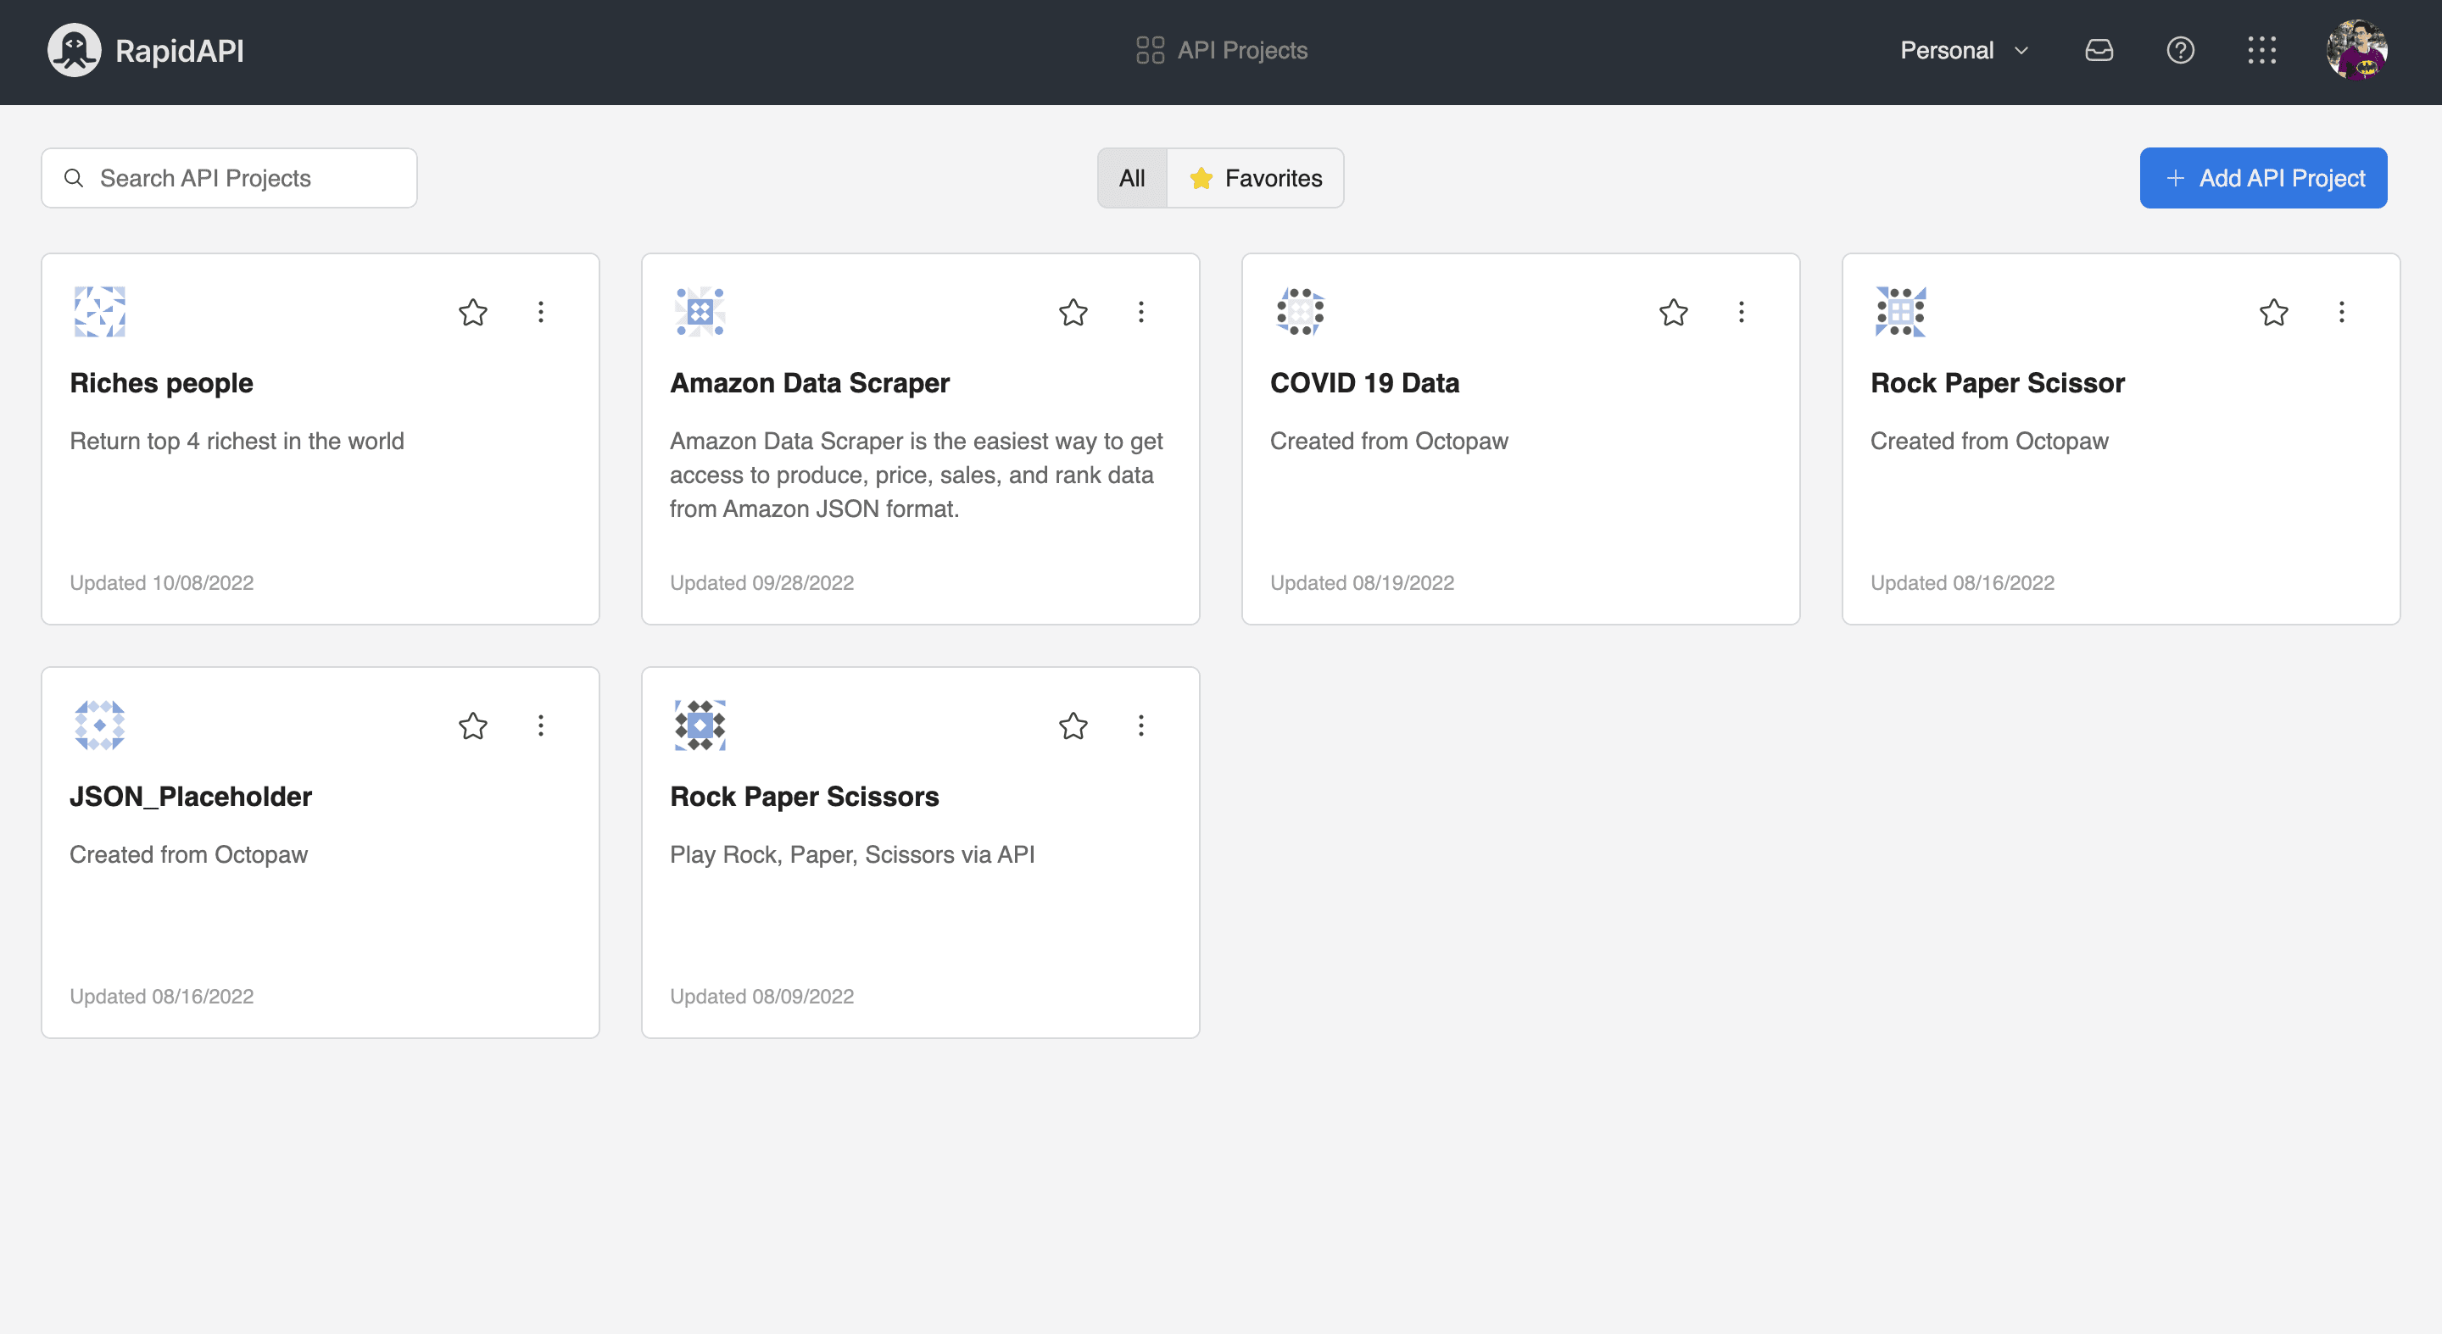Open the Rock Paper Scissors title
This screenshot has width=2442, height=1334.
(x=804, y=797)
